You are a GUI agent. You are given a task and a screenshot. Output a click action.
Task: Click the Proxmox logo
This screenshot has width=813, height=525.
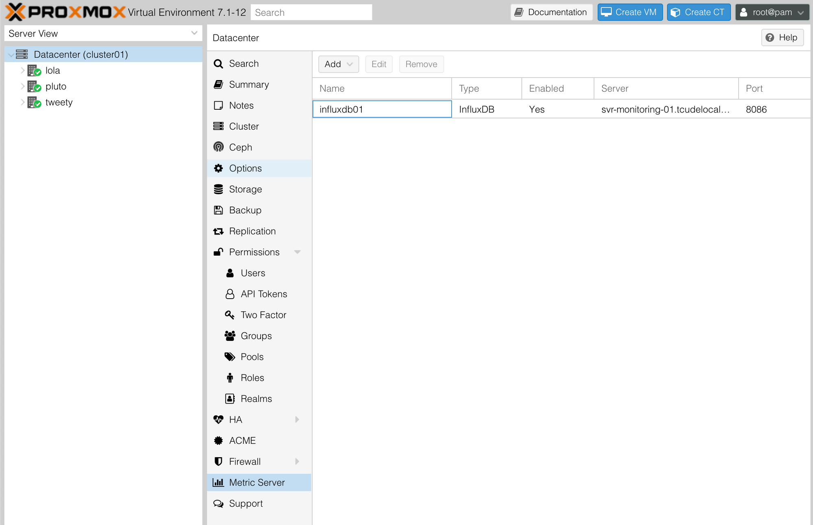(x=65, y=12)
